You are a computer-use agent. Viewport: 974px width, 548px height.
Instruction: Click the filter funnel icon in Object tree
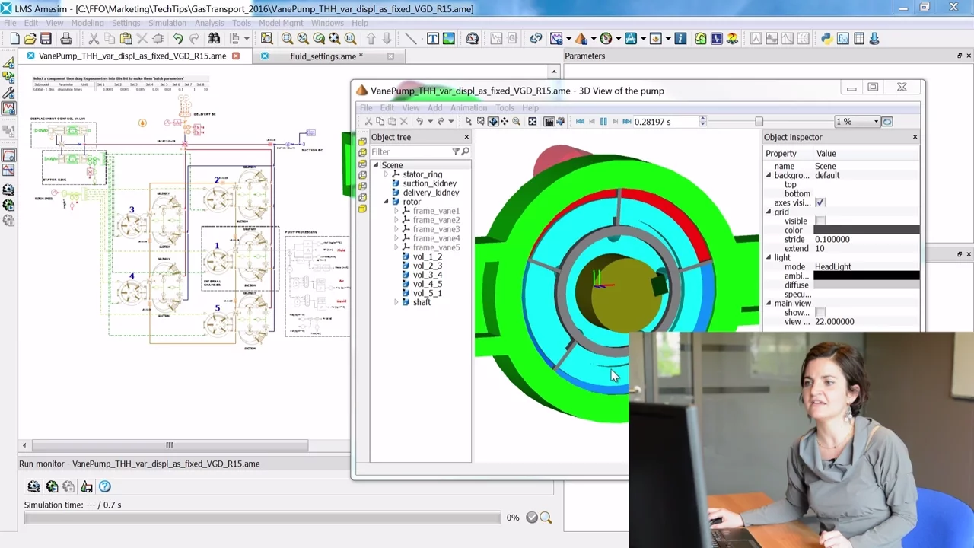click(x=456, y=151)
